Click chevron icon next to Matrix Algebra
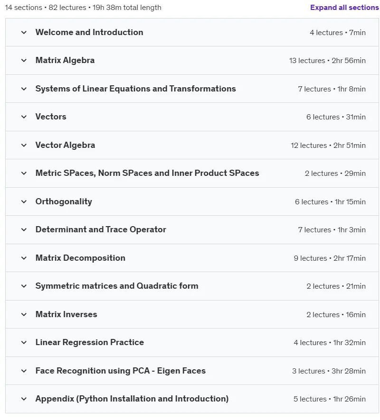The width and height of the screenshot is (380, 420). [x=24, y=61]
